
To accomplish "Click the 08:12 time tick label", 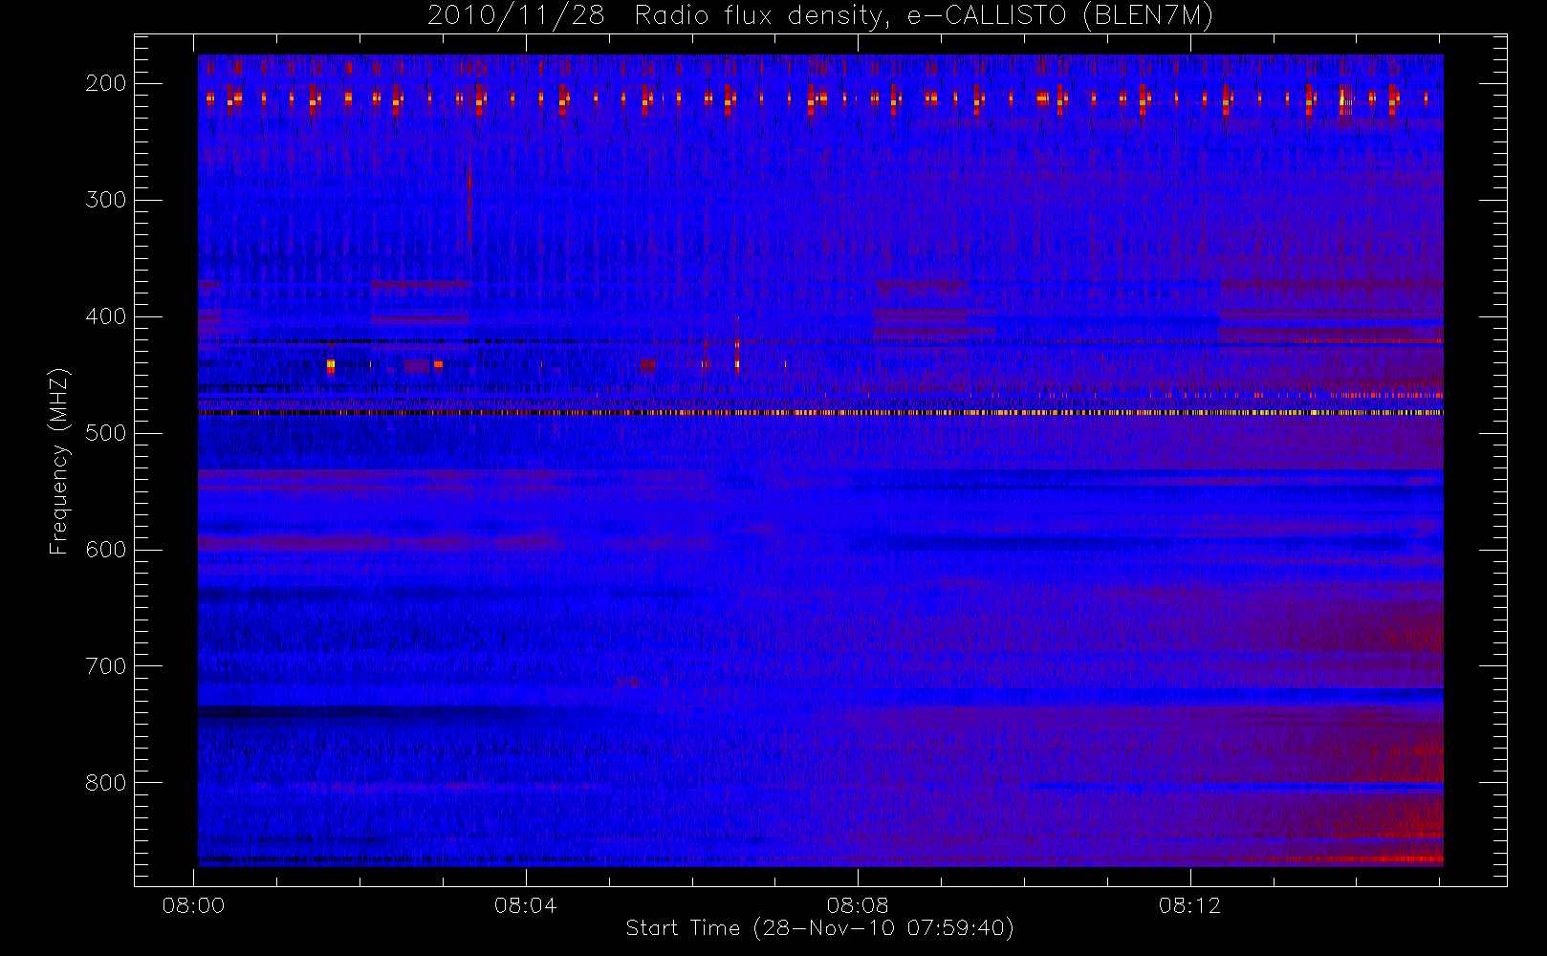I will click(1189, 904).
